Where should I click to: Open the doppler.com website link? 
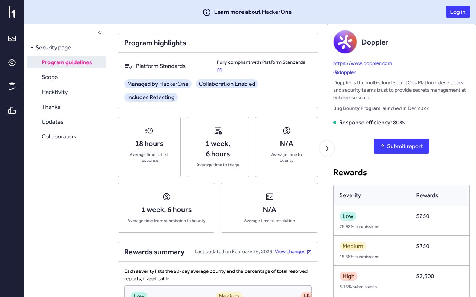point(363,63)
